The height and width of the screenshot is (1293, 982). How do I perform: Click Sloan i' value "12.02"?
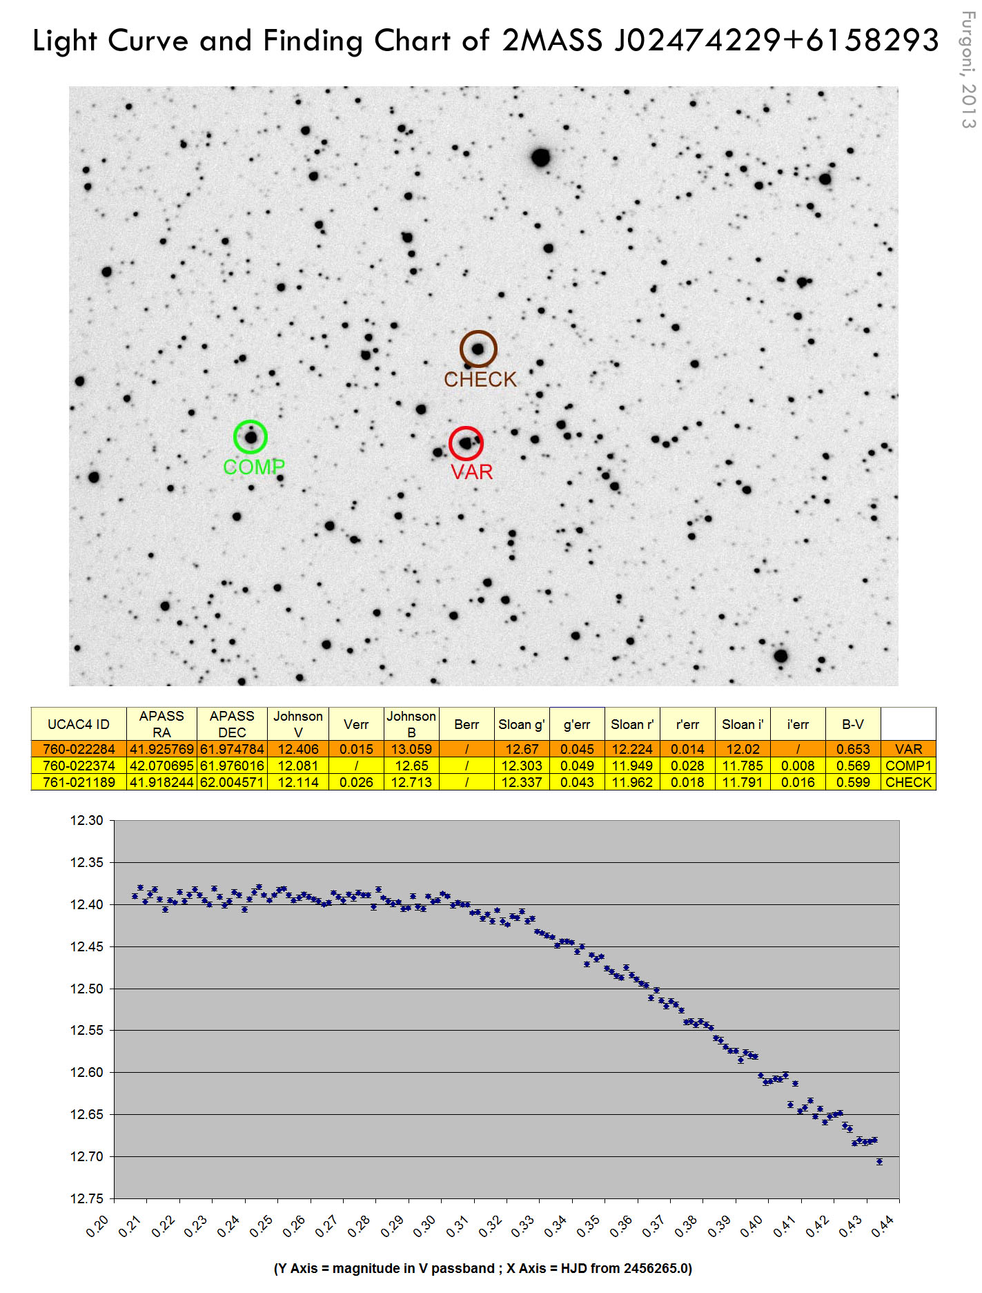(743, 749)
